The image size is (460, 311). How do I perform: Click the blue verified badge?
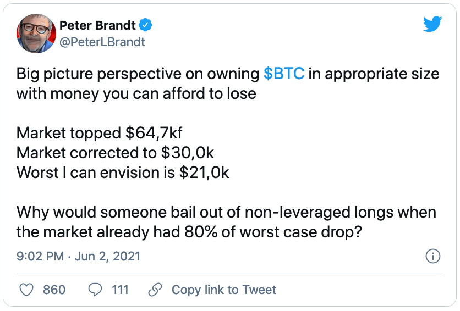coord(145,25)
